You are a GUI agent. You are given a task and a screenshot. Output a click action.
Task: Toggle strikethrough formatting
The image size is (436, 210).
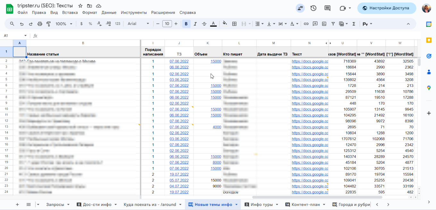click(x=204, y=24)
